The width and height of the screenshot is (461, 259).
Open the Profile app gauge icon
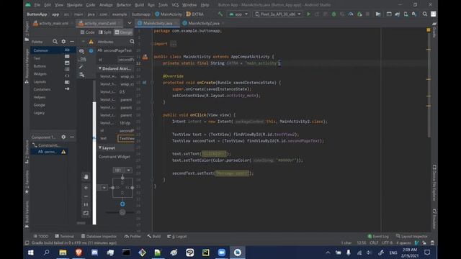click(x=351, y=14)
